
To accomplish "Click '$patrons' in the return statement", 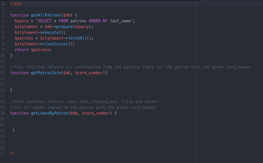I will point(40,50).
